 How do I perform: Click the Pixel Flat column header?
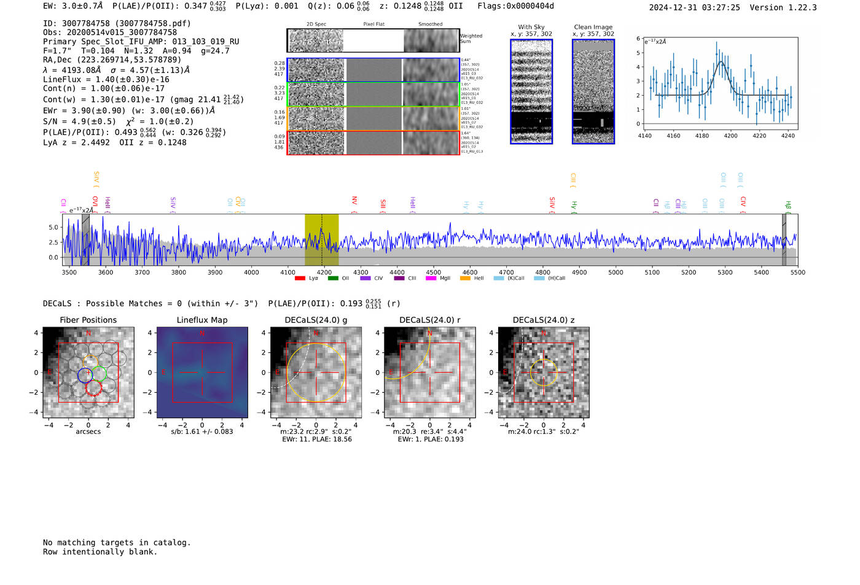(x=373, y=25)
